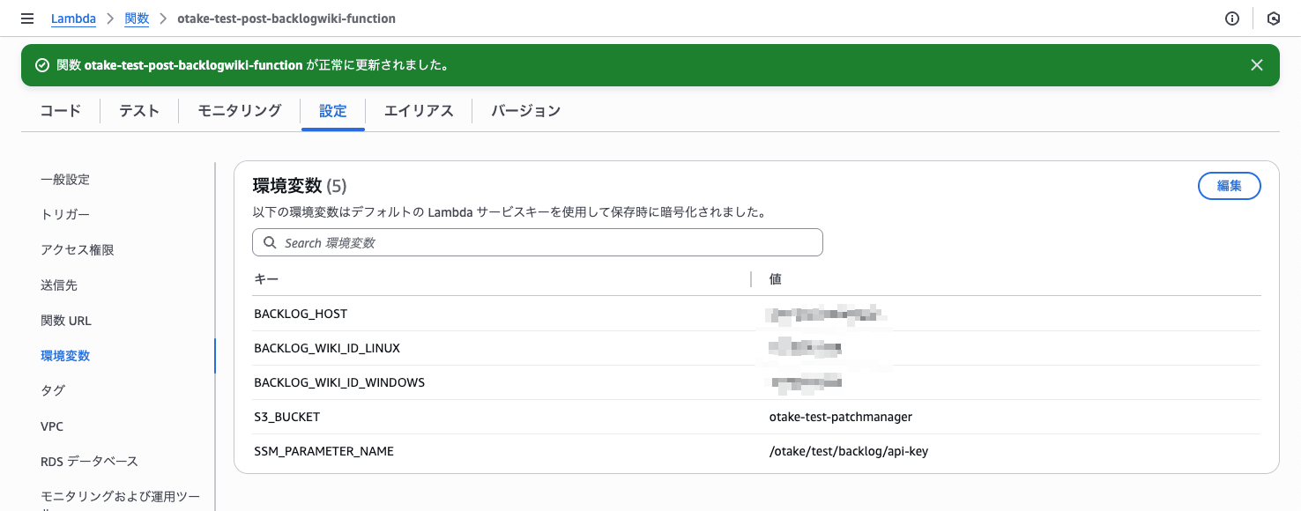Open the テスト tab
Screen dimensions: 1301x511
[x=139, y=111]
